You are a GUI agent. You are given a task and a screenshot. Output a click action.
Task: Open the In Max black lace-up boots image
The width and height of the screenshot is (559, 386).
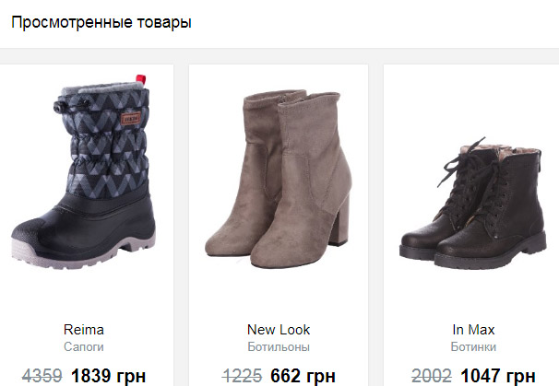pos(473,204)
